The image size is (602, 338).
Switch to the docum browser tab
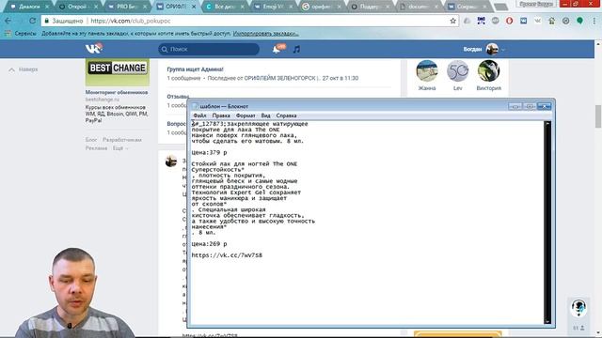pyautogui.click(x=419, y=7)
